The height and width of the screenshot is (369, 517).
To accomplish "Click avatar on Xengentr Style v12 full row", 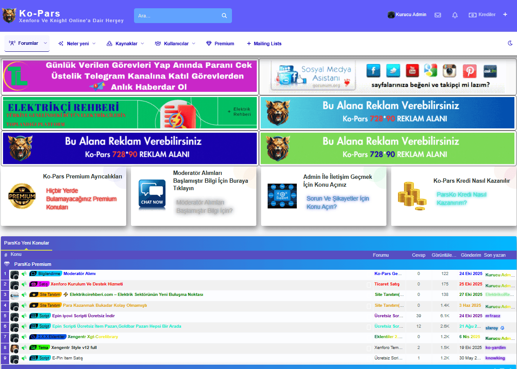I will 14,348.
